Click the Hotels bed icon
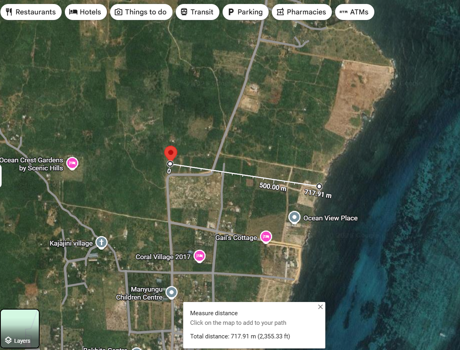The height and width of the screenshot is (350, 460). (74, 12)
